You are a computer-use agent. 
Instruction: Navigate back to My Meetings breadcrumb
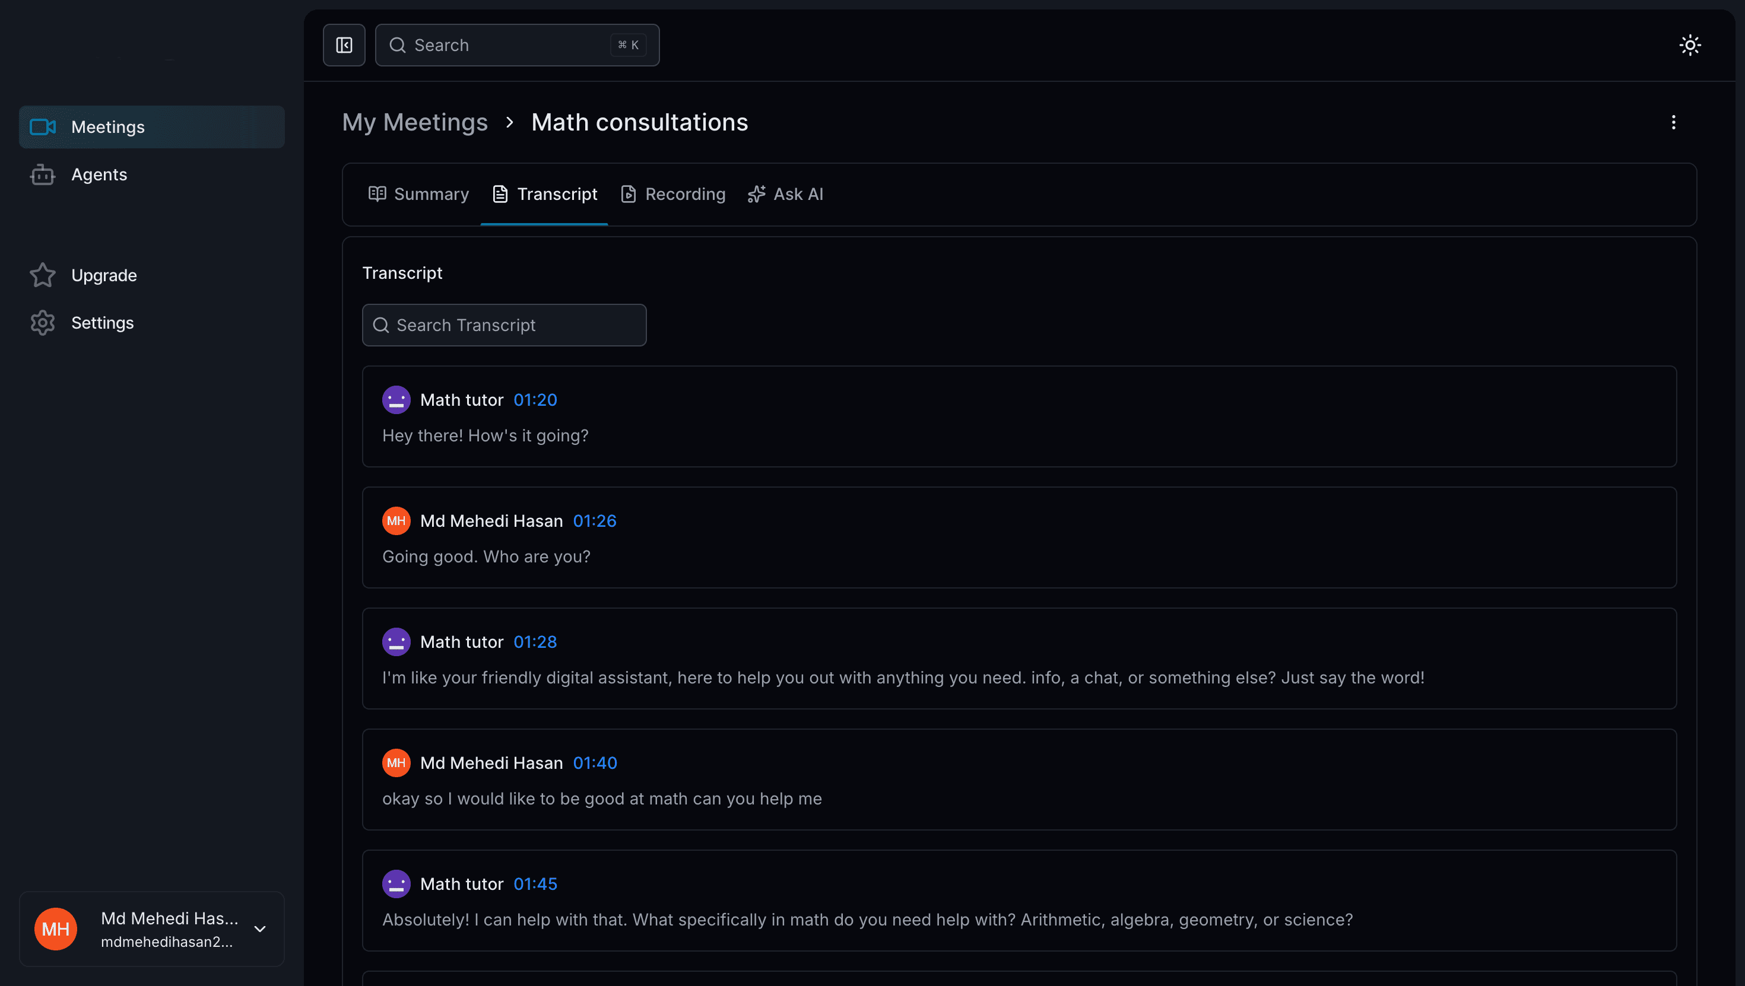414,123
